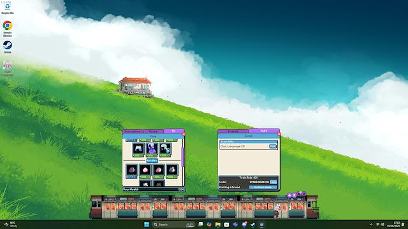This screenshot has height=229, width=408.
Task: Click the taskbar Search box
Action: point(173,225)
